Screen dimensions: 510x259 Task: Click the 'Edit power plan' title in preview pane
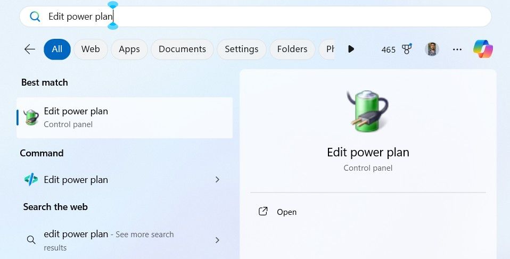point(368,152)
